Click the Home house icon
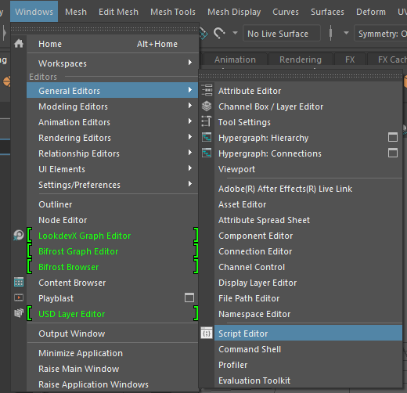This screenshot has width=407, height=393. pos(19,44)
